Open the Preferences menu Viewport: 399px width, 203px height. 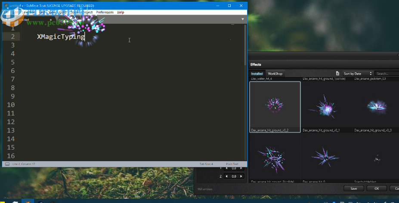(x=105, y=12)
